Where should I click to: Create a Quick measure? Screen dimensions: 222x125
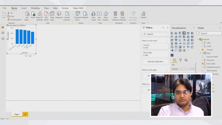tap(122, 16)
